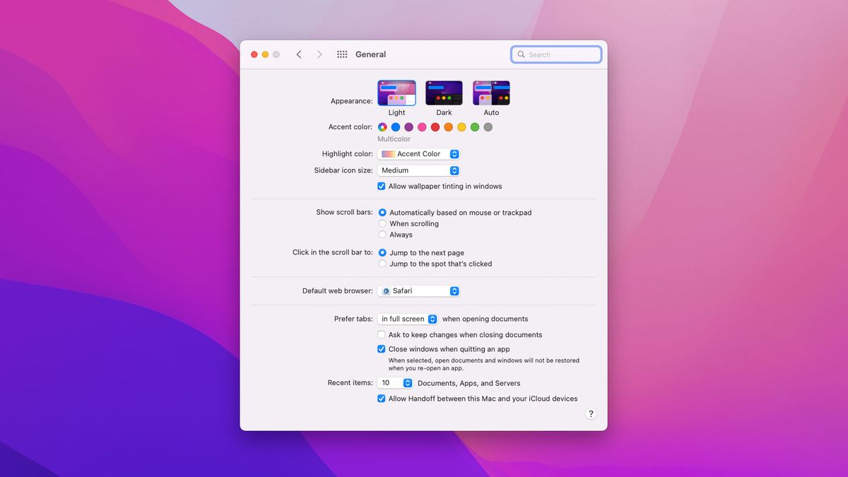Open the Highlight color dropdown
848x477 pixels.
(418, 153)
